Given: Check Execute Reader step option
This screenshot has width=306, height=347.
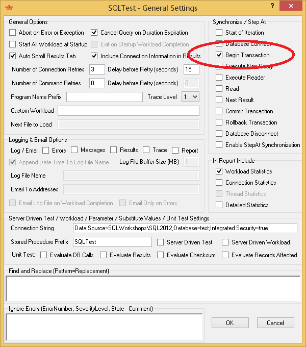Looking at the screenshot, I should click(x=219, y=78).
